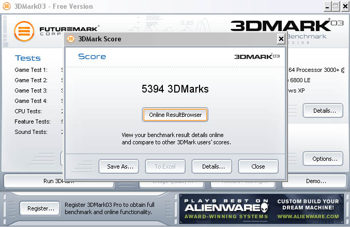Click the Game Test 3 label
This screenshot has height=227, width=350.
point(31,90)
